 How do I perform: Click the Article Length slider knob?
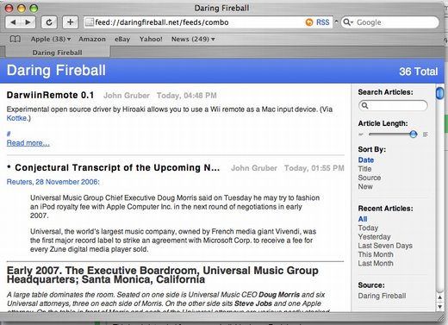tap(414, 134)
